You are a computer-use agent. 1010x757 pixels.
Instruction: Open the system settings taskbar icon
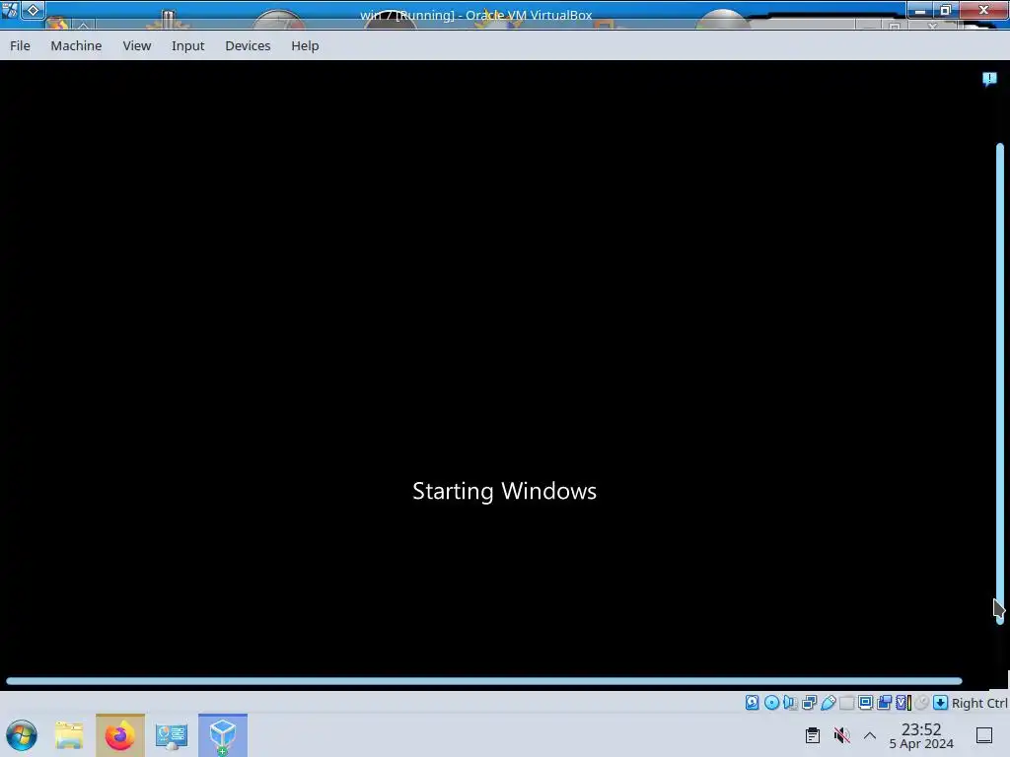172,735
